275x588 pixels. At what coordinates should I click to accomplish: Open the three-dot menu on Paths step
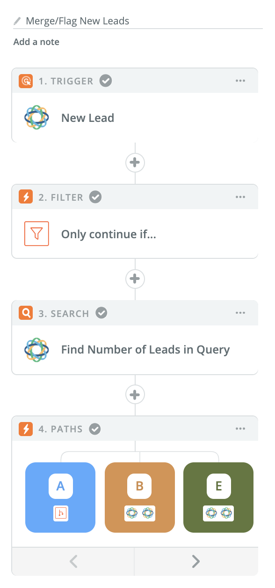point(240,429)
